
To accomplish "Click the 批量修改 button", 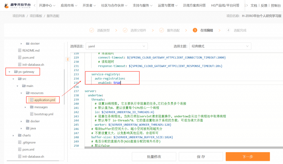I will pyautogui.click(x=154, y=157).
